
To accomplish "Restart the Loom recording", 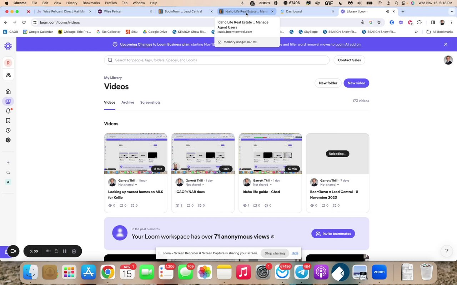I will point(56,251).
